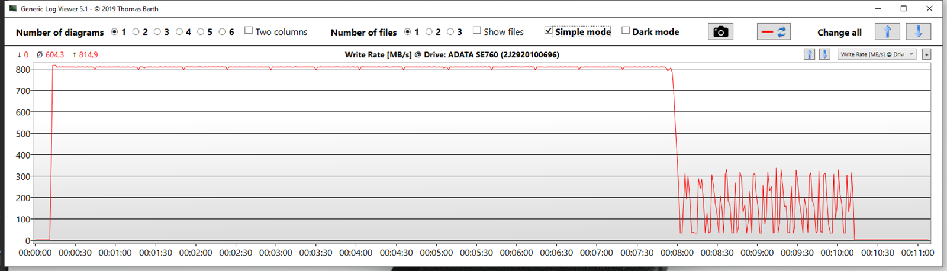
Task: Set number of files to 3
Action: (450, 32)
